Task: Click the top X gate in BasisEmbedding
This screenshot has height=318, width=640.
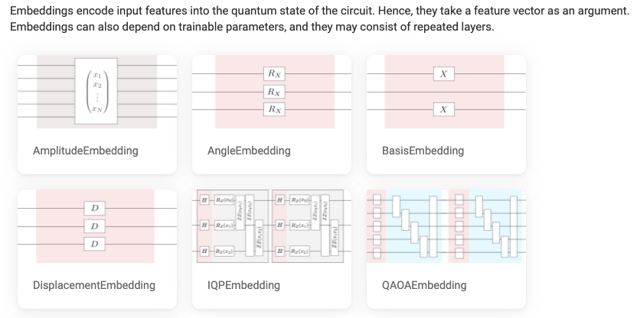Action: [444, 73]
